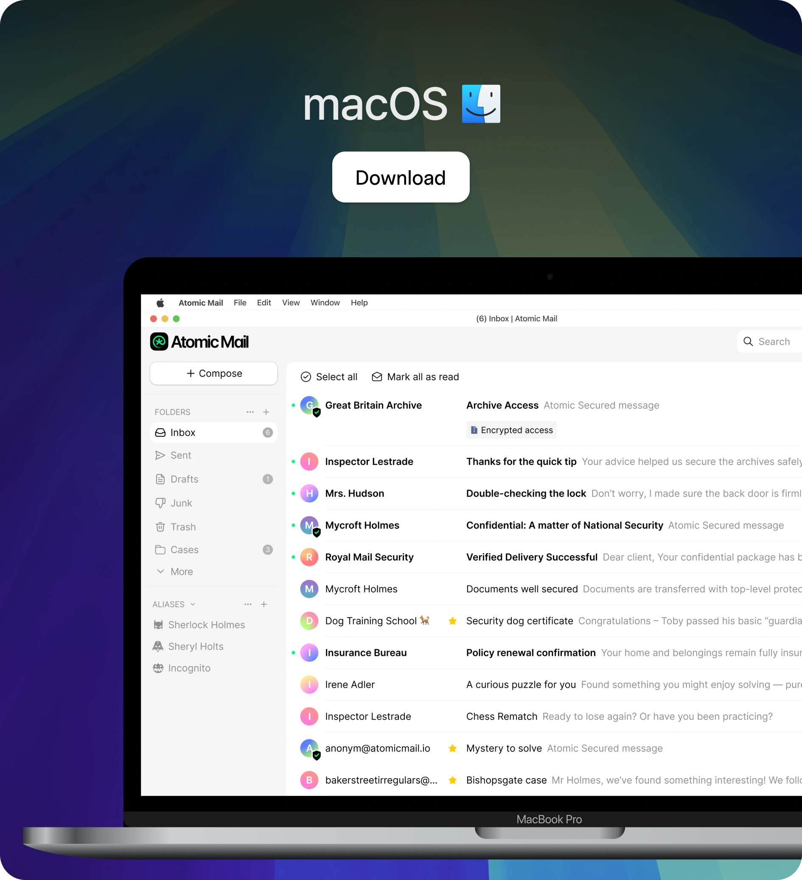Toggle star on Dog Training School email

(452, 621)
